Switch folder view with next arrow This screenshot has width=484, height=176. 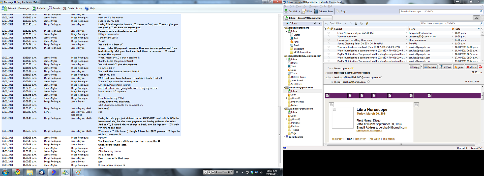click(x=319, y=23)
